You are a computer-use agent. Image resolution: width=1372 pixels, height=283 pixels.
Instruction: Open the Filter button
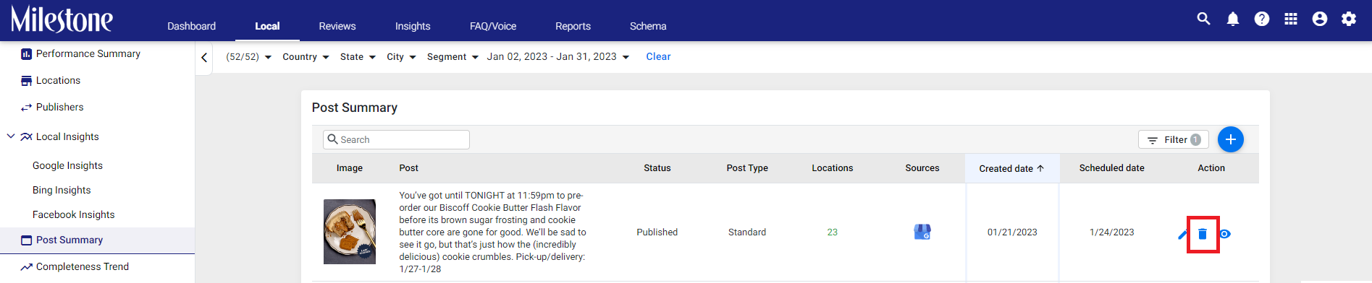(1174, 139)
